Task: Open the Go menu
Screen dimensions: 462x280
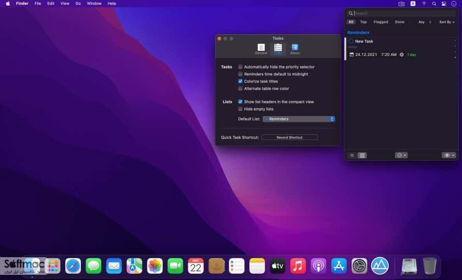Action: click(78, 4)
